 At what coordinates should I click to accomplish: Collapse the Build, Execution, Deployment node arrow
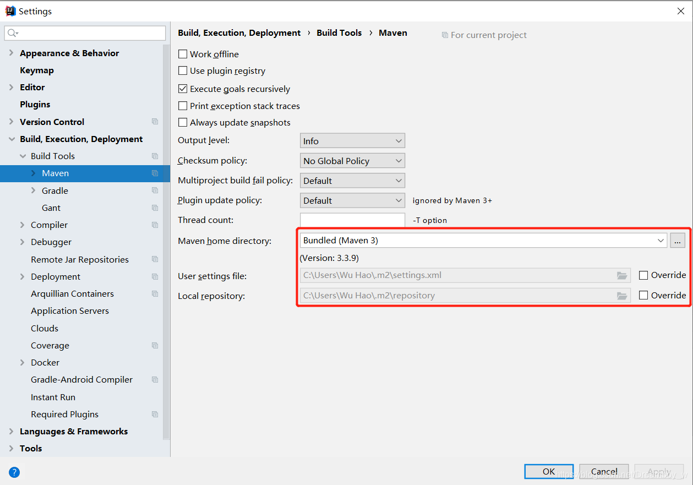(x=12, y=139)
